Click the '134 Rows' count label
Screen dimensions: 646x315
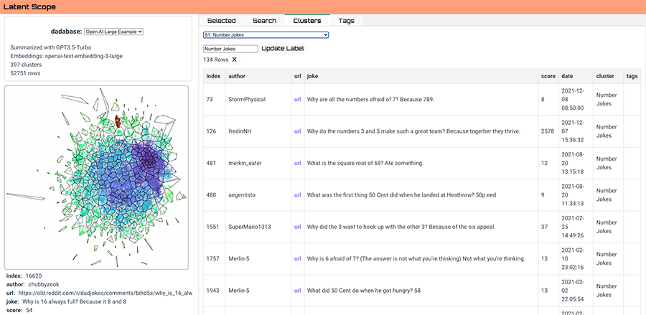pyautogui.click(x=215, y=60)
